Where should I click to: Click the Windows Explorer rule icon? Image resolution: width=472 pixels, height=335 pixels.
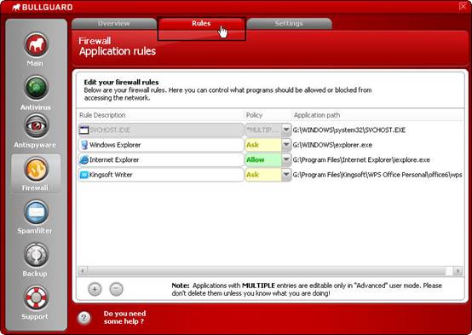point(84,145)
